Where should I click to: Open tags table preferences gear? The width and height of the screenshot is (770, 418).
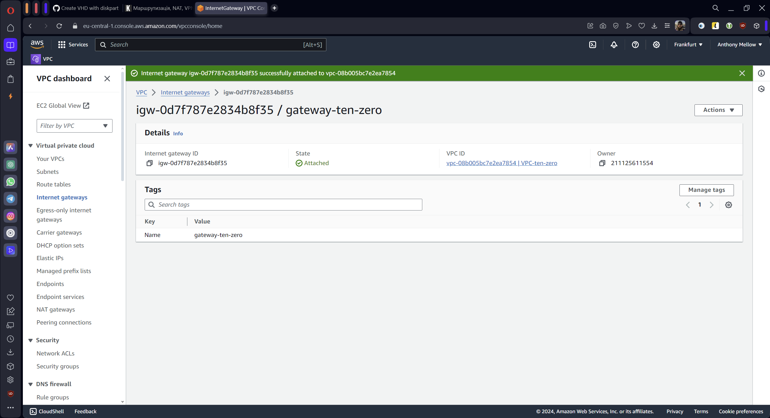coord(728,205)
